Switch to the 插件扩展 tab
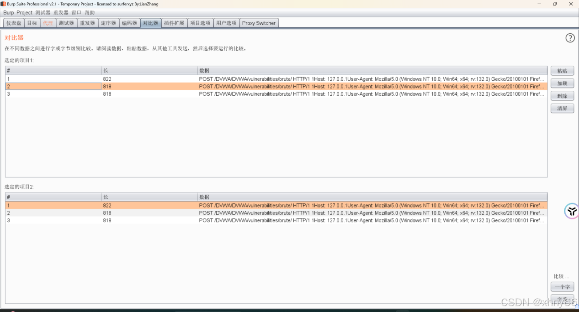The image size is (579, 312). pos(174,23)
